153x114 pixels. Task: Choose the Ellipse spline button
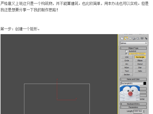coord(140,61)
